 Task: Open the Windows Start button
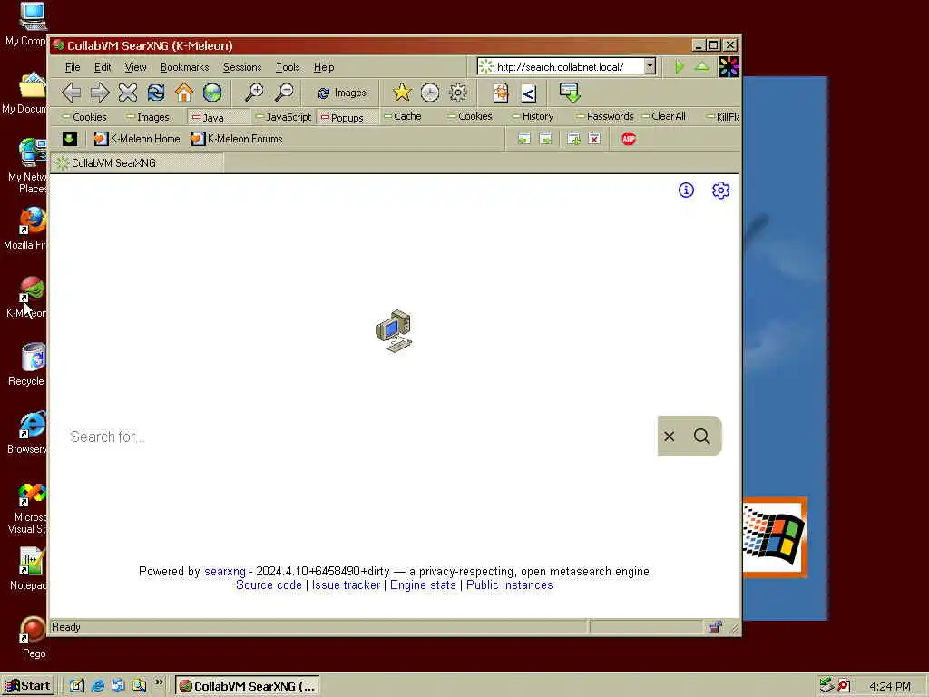(28, 686)
